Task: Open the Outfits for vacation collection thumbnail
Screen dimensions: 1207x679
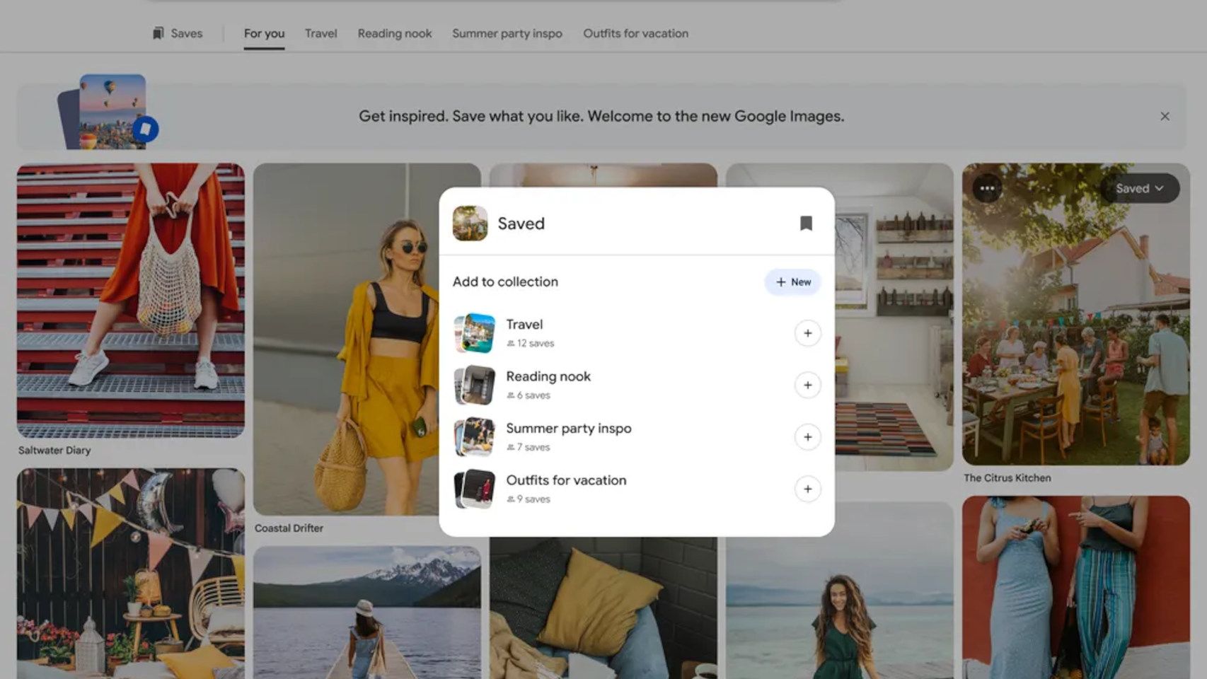Action: 474,489
